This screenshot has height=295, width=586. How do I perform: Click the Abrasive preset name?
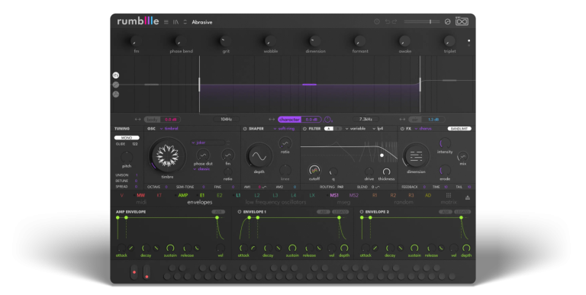[x=201, y=22]
